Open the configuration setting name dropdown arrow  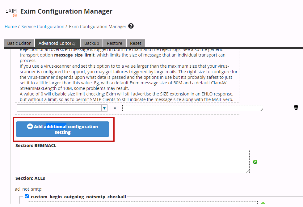pyautogui.click(x=104, y=108)
